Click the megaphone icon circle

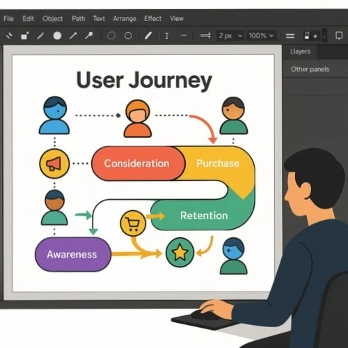tap(54, 164)
